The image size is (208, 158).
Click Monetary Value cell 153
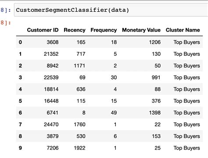click(x=156, y=136)
